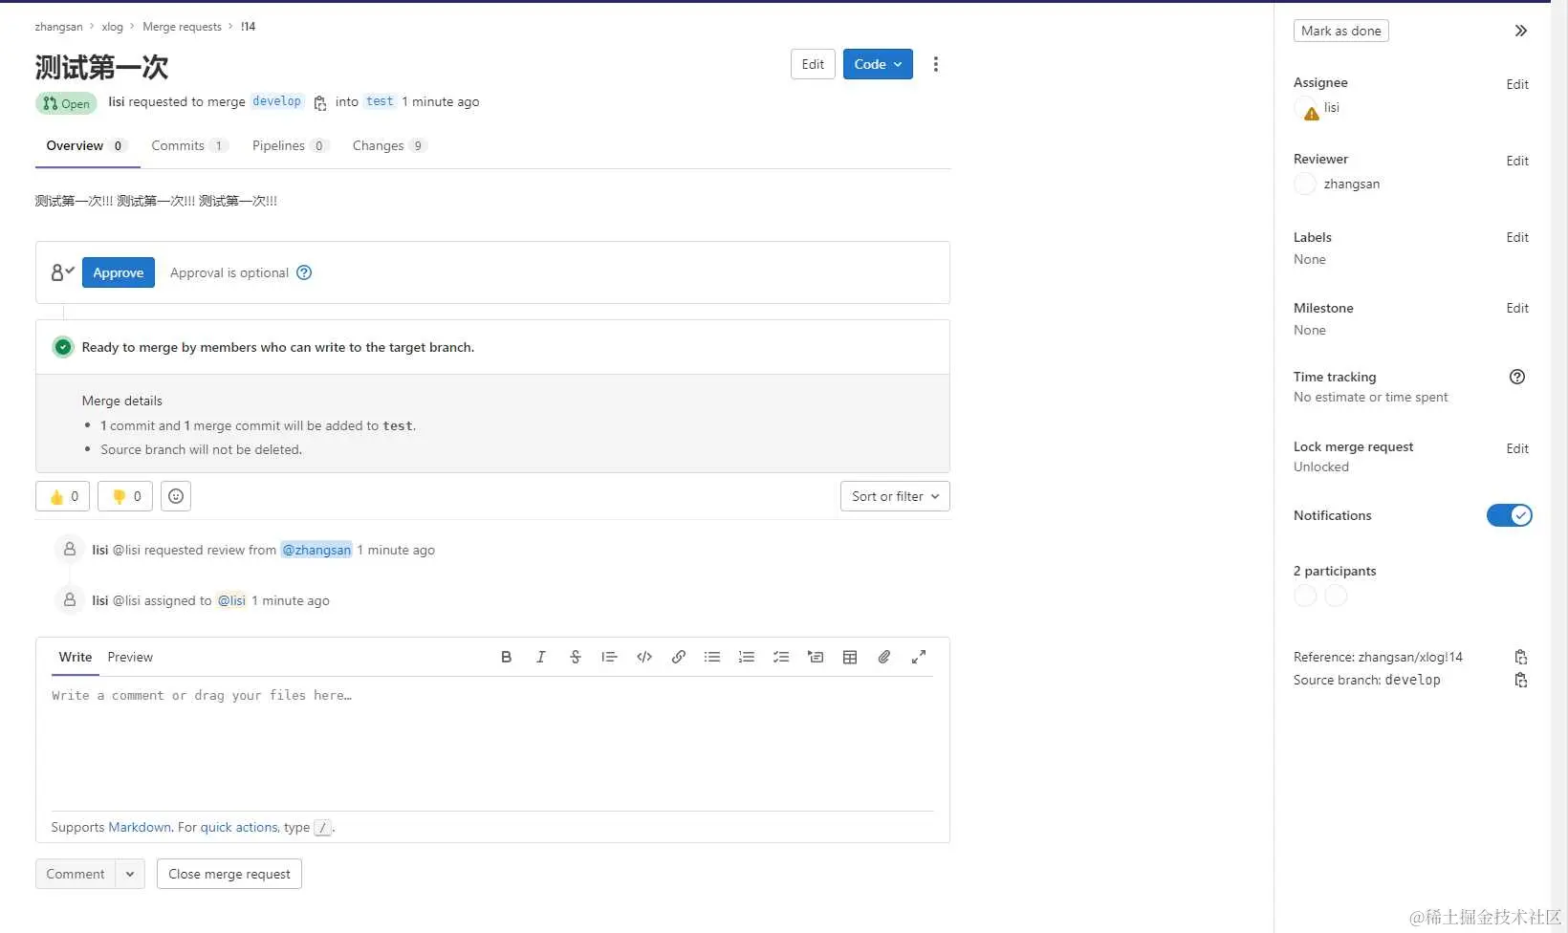Edit the Assignee
This screenshot has height=933, width=1568.
click(1517, 84)
